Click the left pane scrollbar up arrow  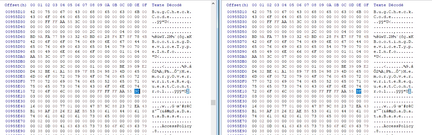tap(213, 3)
